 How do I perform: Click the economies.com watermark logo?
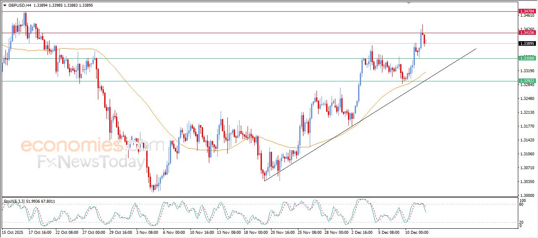92,146
